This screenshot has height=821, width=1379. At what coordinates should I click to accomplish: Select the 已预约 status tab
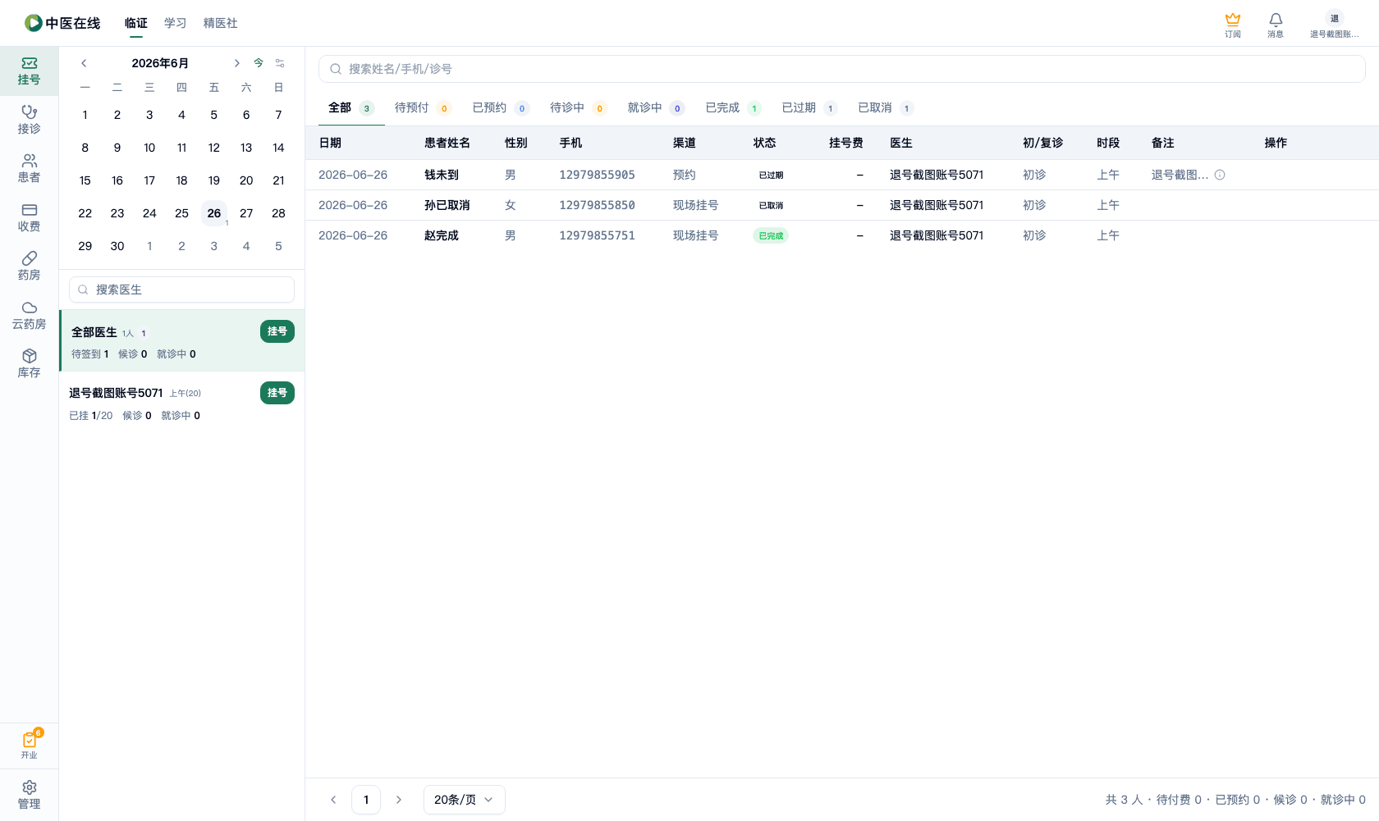point(500,107)
